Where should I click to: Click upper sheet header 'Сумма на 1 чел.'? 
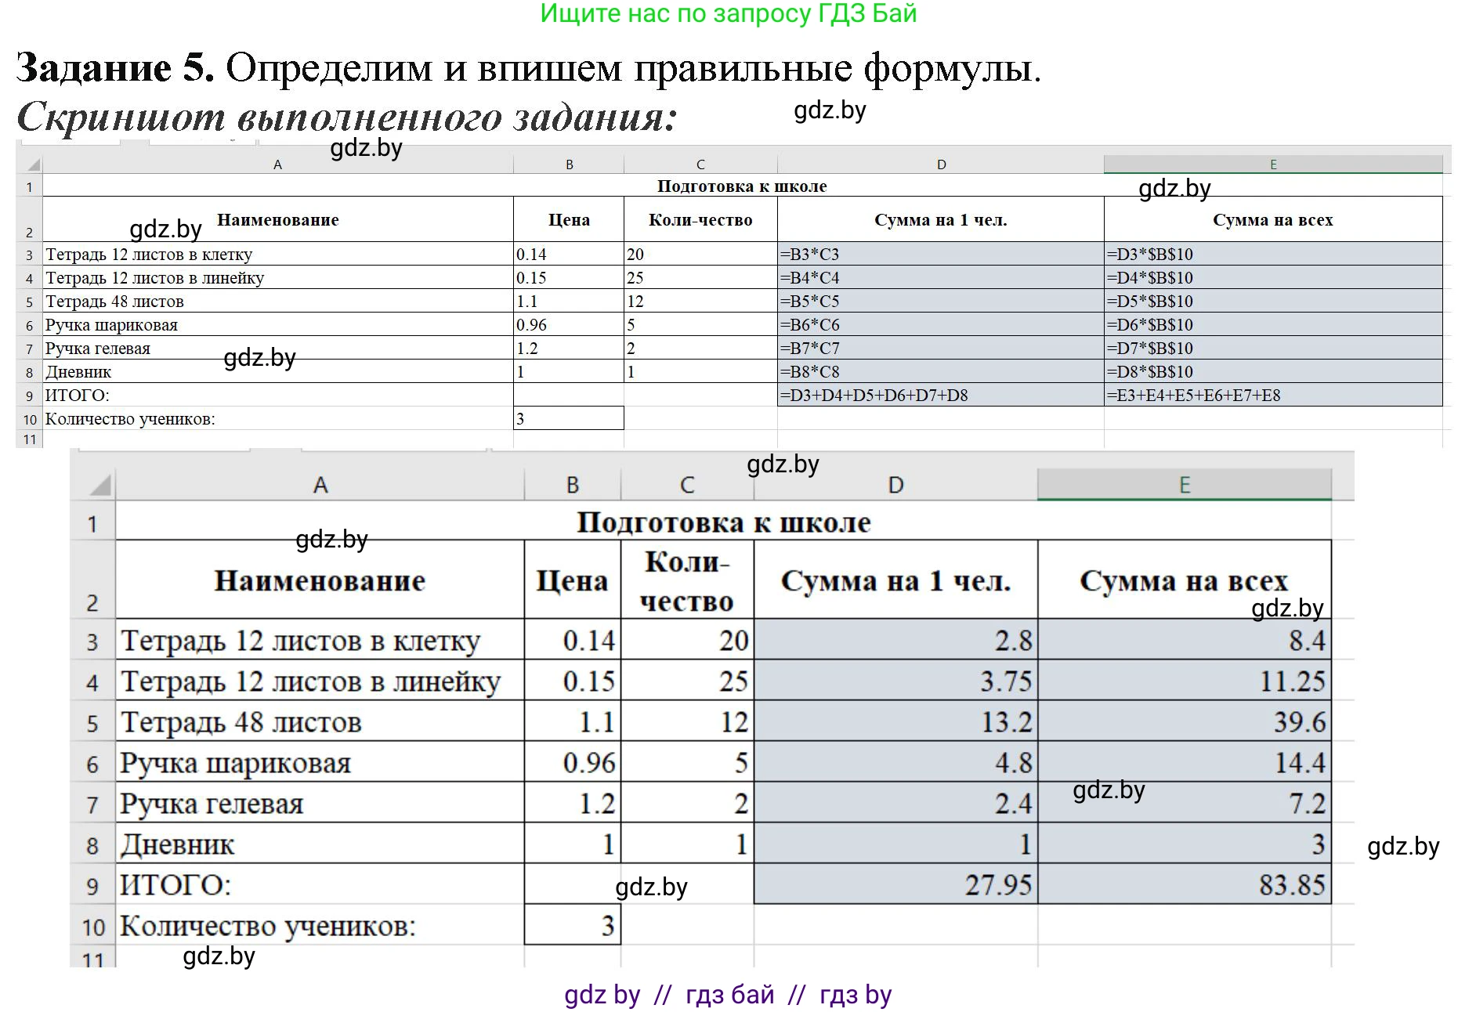[941, 219]
